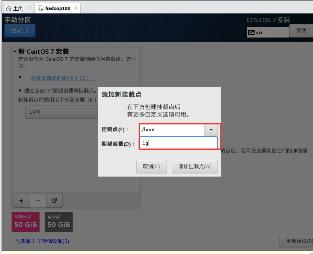The width and height of the screenshot is (313, 254).
Task: Click the plus icon to add mount point
Action: pos(21,201)
